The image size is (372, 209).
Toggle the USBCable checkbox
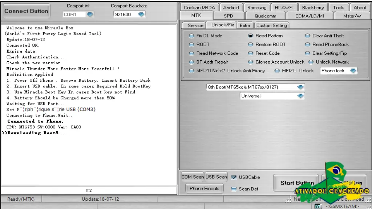pyautogui.click(x=234, y=177)
